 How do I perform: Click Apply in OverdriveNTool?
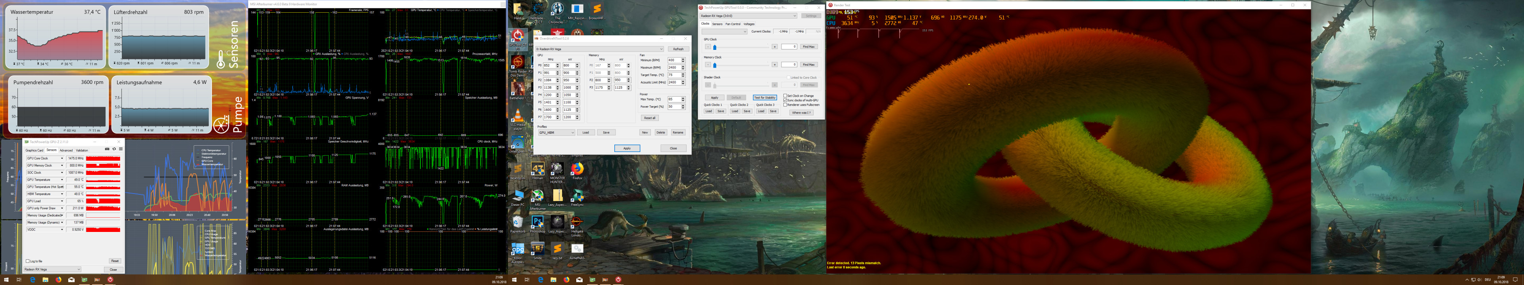627,148
